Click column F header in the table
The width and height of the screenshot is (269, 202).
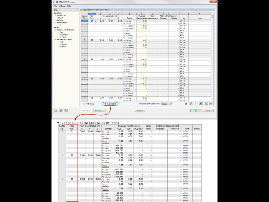coord(142,14)
